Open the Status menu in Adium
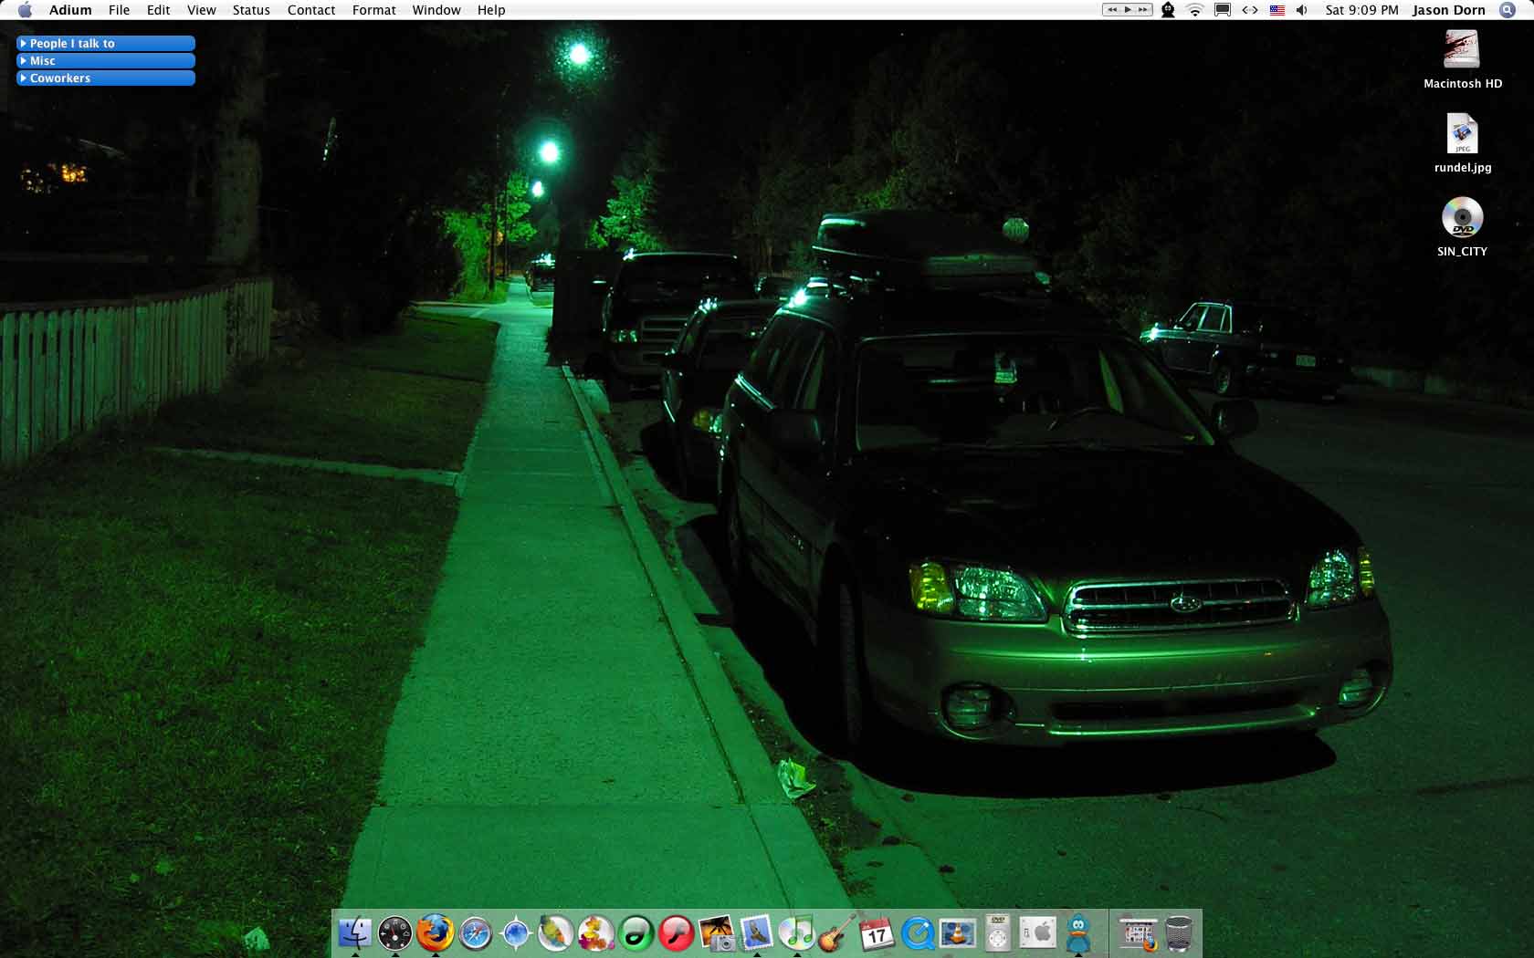1534x958 pixels. (x=250, y=10)
